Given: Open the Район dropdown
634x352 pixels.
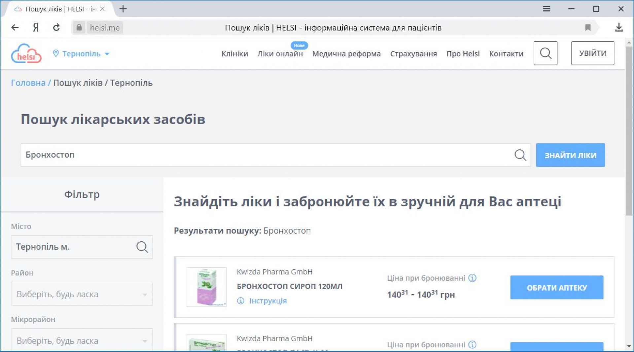Looking at the screenshot, I should tap(82, 294).
